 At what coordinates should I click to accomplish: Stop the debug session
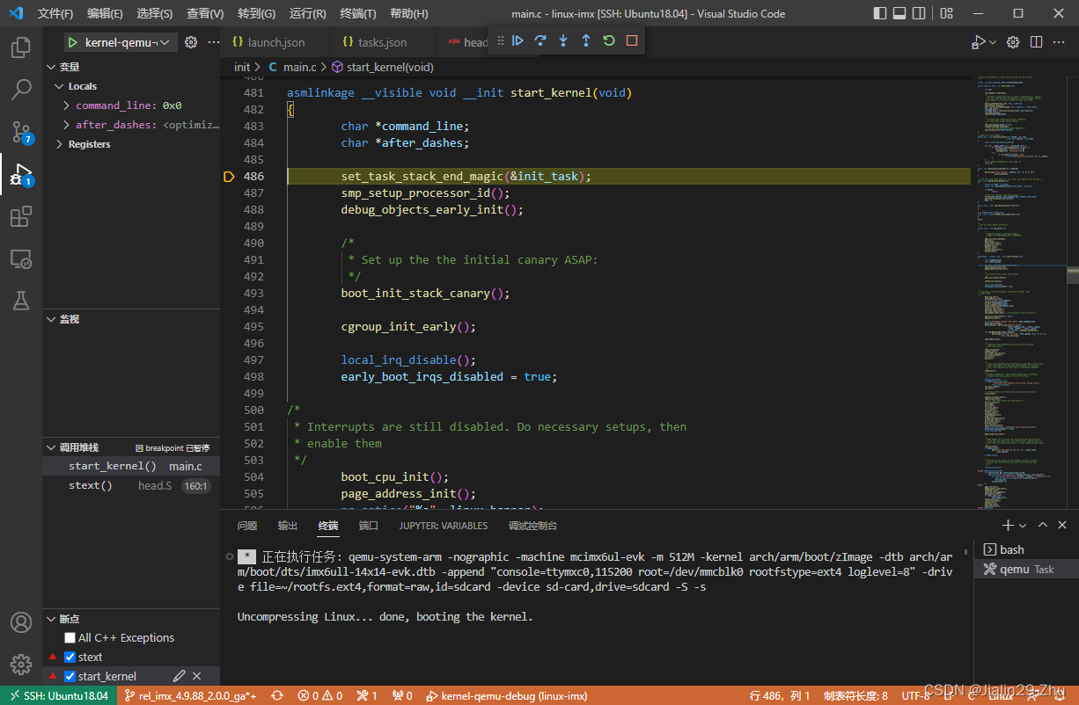[x=632, y=40]
